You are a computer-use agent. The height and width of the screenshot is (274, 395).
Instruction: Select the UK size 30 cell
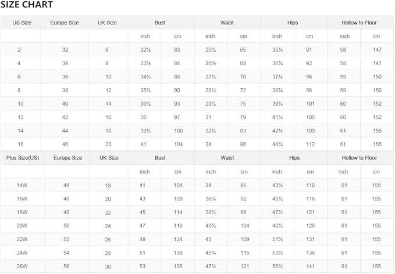pyautogui.click(x=108, y=266)
